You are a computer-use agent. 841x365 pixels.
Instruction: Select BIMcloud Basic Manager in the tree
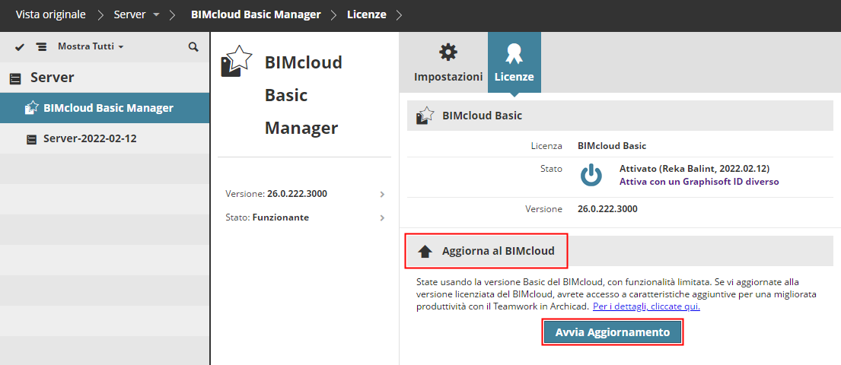pos(108,108)
